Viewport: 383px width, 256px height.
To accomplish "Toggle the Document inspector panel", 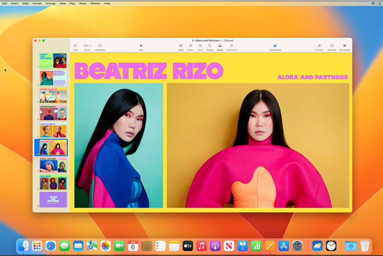I will pyautogui.click(x=345, y=46).
